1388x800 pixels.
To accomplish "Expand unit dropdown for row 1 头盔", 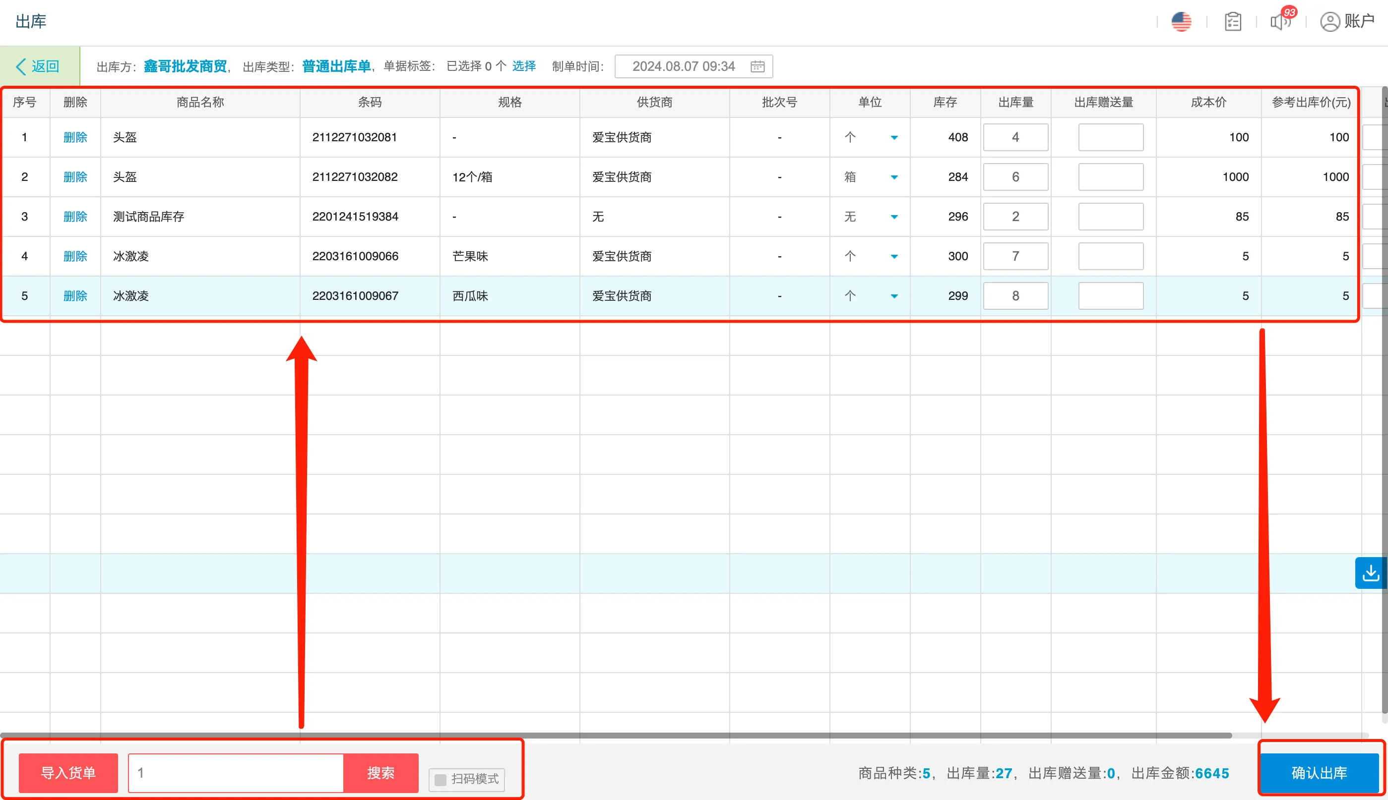I will pos(894,137).
